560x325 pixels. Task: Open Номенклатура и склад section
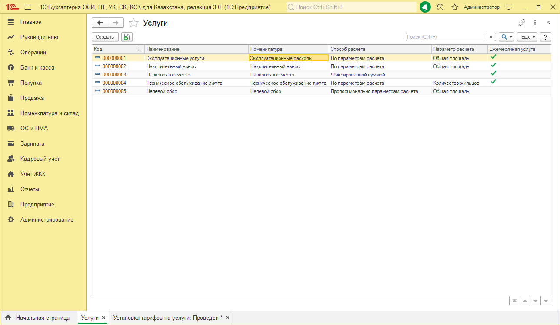click(50, 113)
